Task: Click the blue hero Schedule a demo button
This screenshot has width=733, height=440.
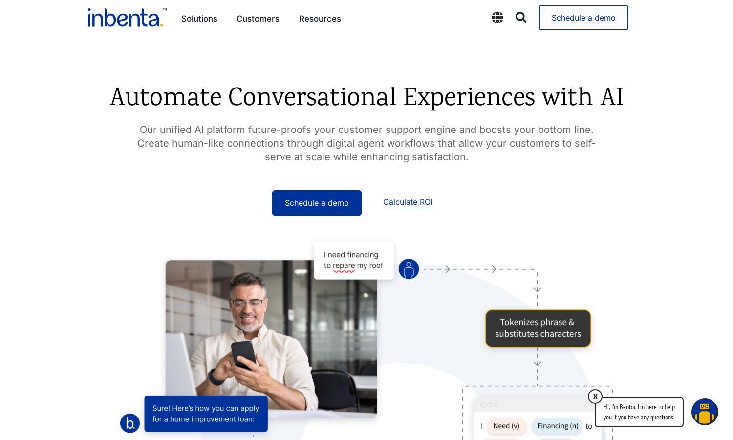Action: (317, 203)
